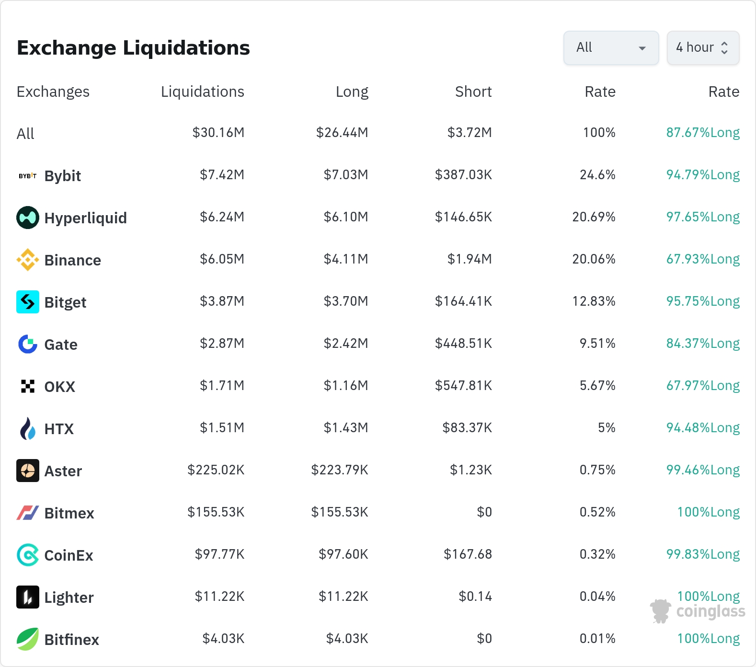756x667 pixels.
Task: Click the Gate exchange logo icon
Action: [x=27, y=344]
